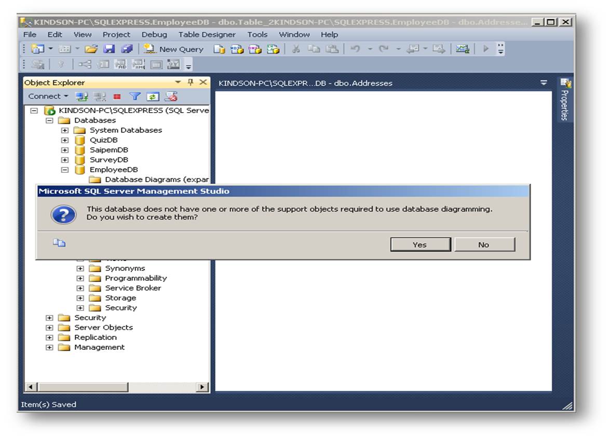Expand the Programmability folder node
Viewport: 610px width, 438px height.
pos(80,278)
